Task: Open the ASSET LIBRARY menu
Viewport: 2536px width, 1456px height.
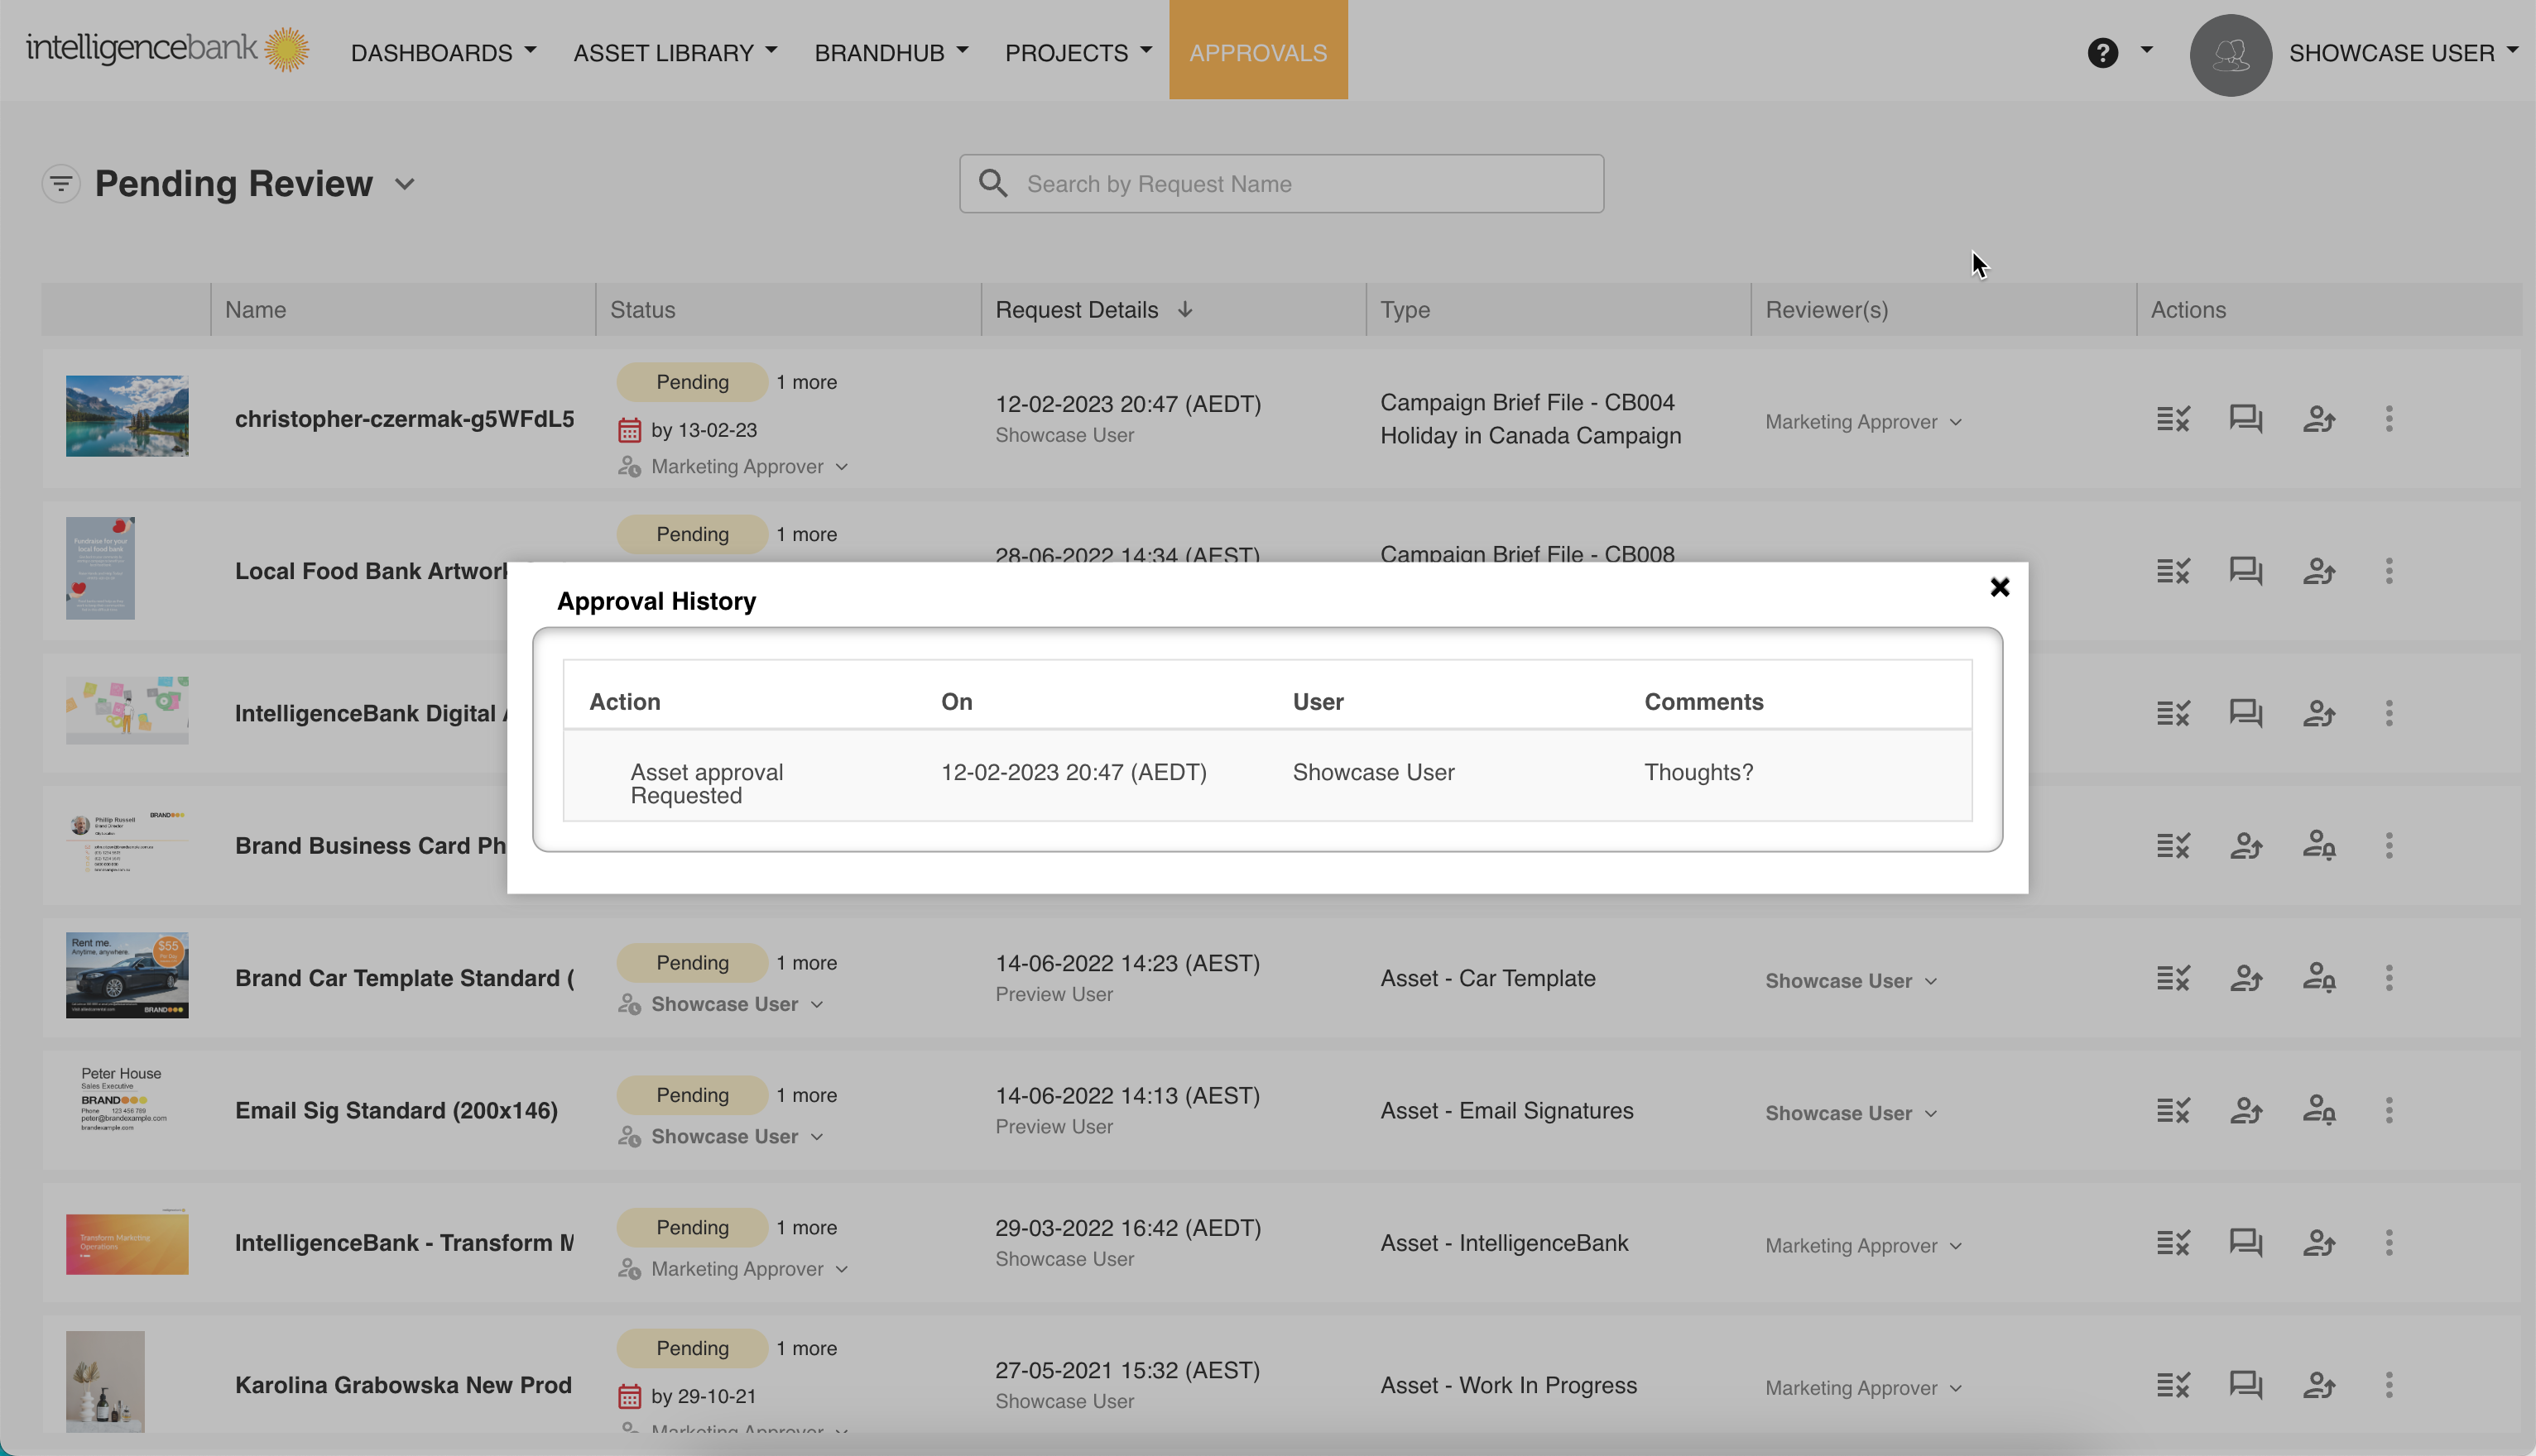Action: 675,52
